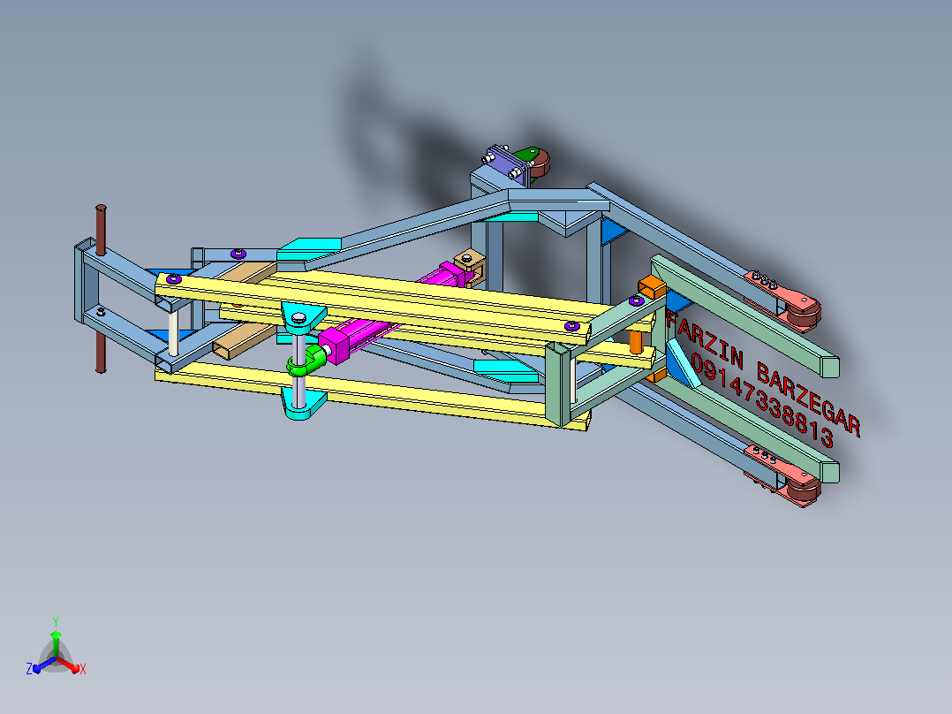Screen dimensions: 952x714
Task: Pick the brown vertical rod at far left
Action: (x=101, y=288)
